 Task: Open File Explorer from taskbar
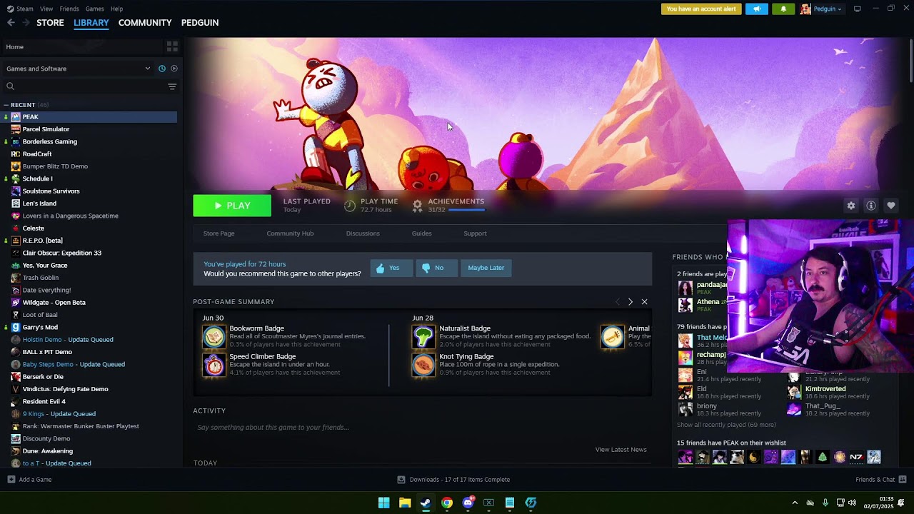tap(405, 503)
